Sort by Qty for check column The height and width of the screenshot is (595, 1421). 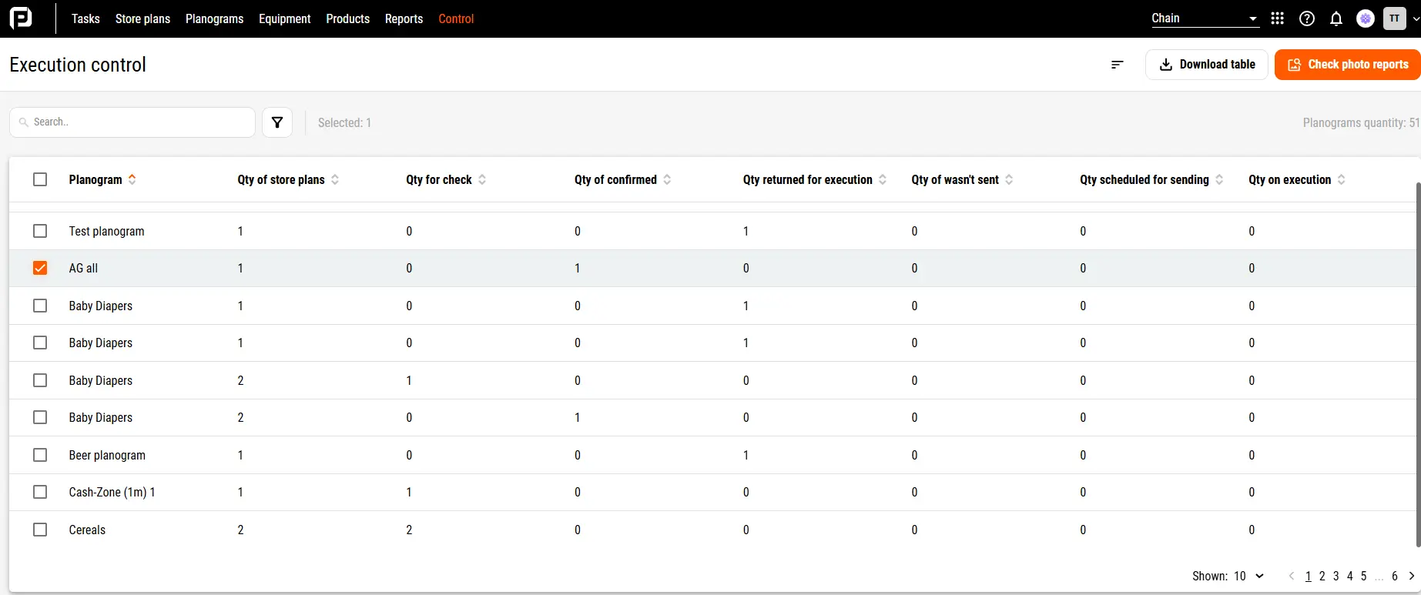(482, 179)
